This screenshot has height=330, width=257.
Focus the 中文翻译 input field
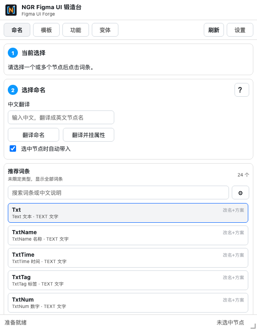(61, 117)
